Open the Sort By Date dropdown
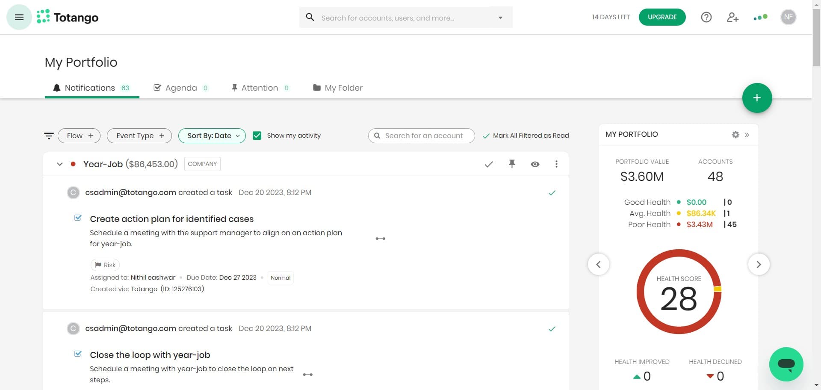Screen dimensions: 821x390 tap(212, 136)
